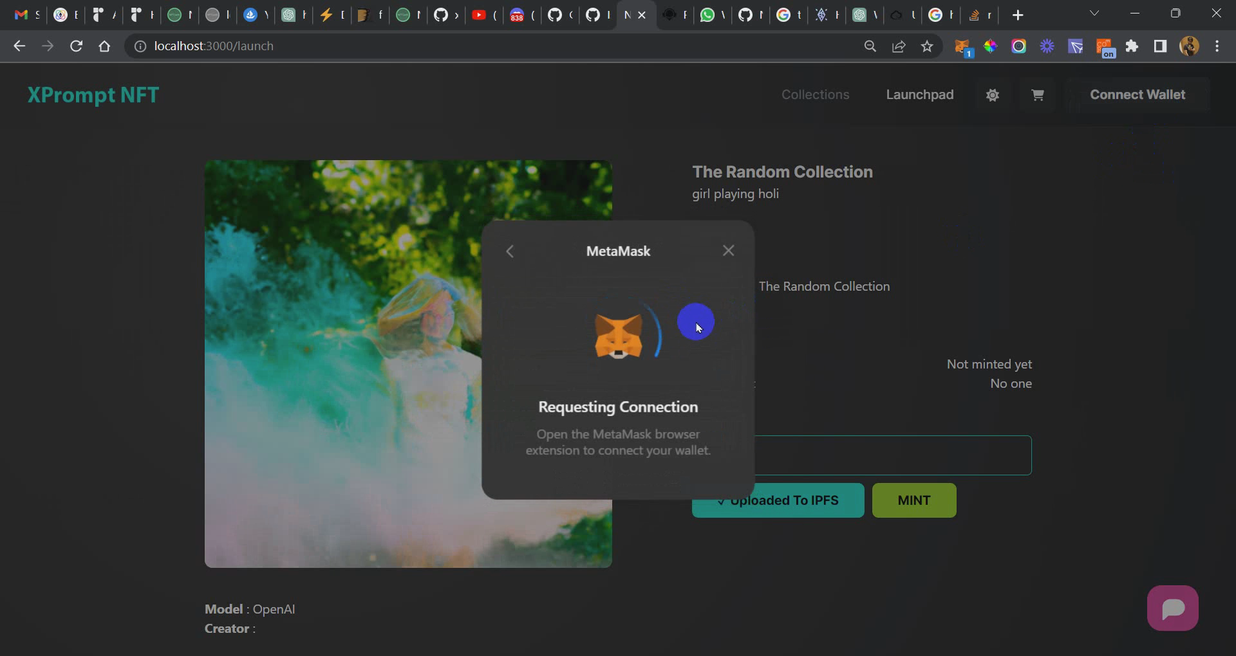Toggle the browser side panel
Screen dimensions: 1236x656
point(1160,46)
